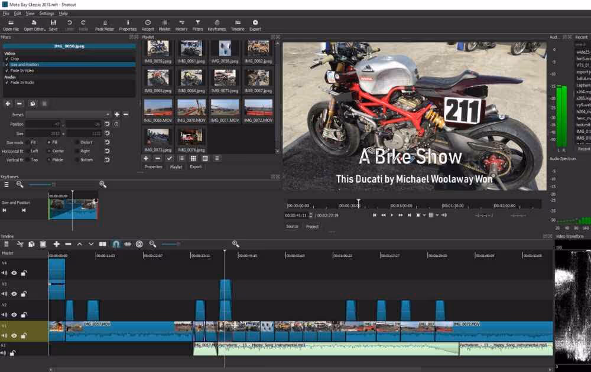This screenshot has height=372, width=591.
Task: Click the Export toolbar icon
Action: click(x=255, y=25)
